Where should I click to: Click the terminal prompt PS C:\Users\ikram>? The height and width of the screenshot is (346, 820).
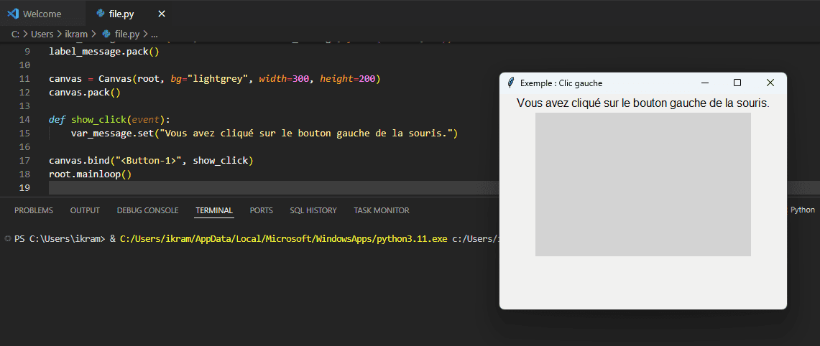click(x=60, y=239)
